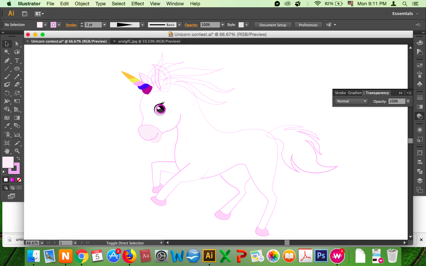Image resolution: width=426 pixels, height=266 pixels.
Task: Open fill color dropdown in control bar
Action: (x=46, y=25)
